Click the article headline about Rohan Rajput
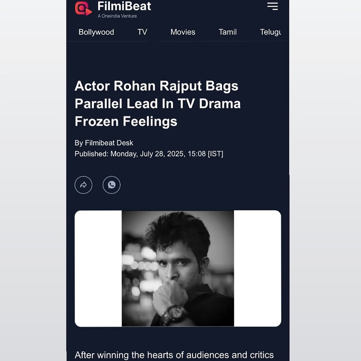361x361 pixels. (158, 104)
